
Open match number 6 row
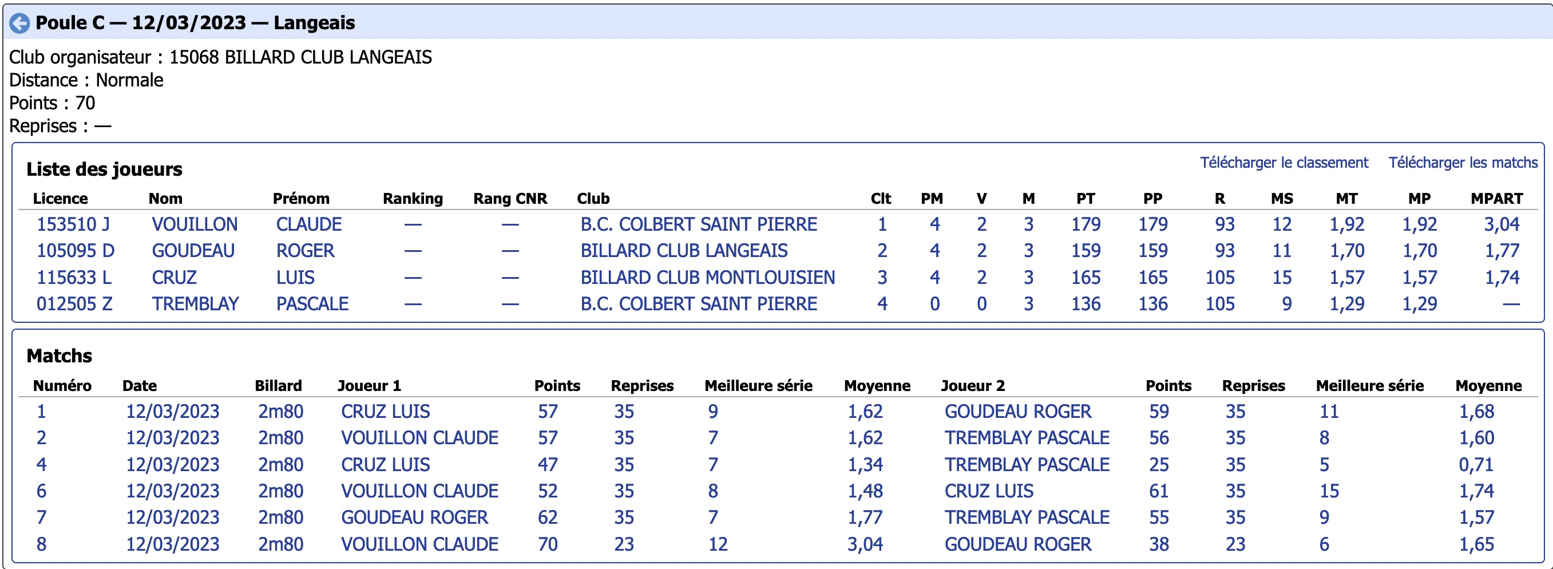point(778,491)
